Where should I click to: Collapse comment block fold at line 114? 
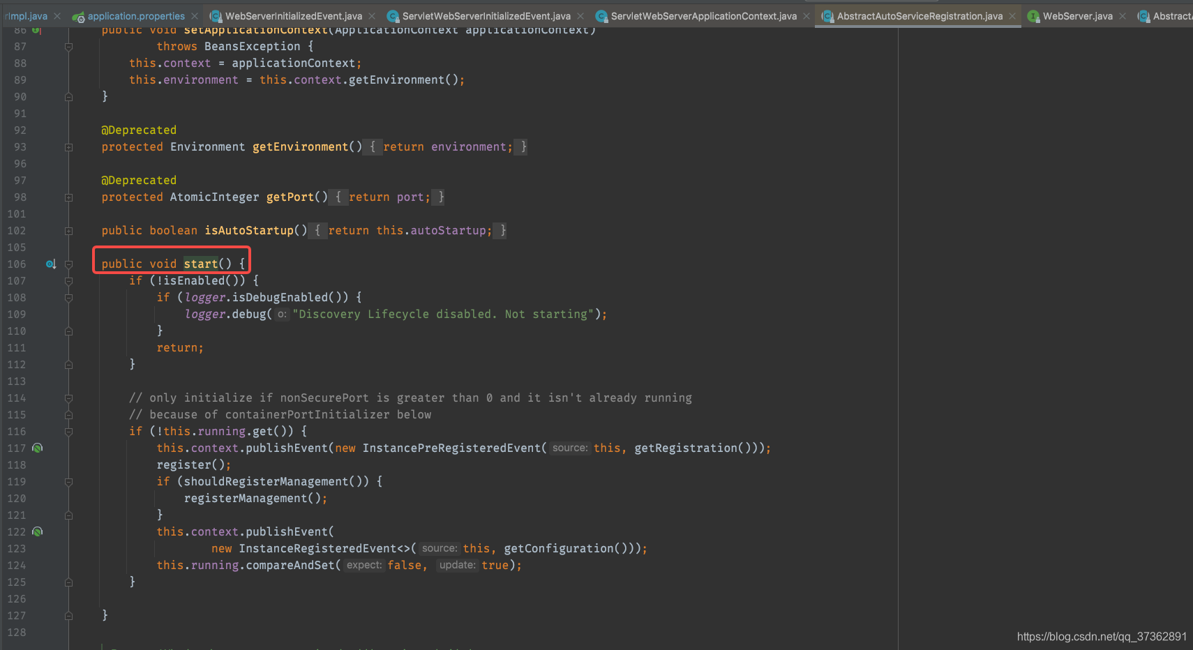click(68, 398)
